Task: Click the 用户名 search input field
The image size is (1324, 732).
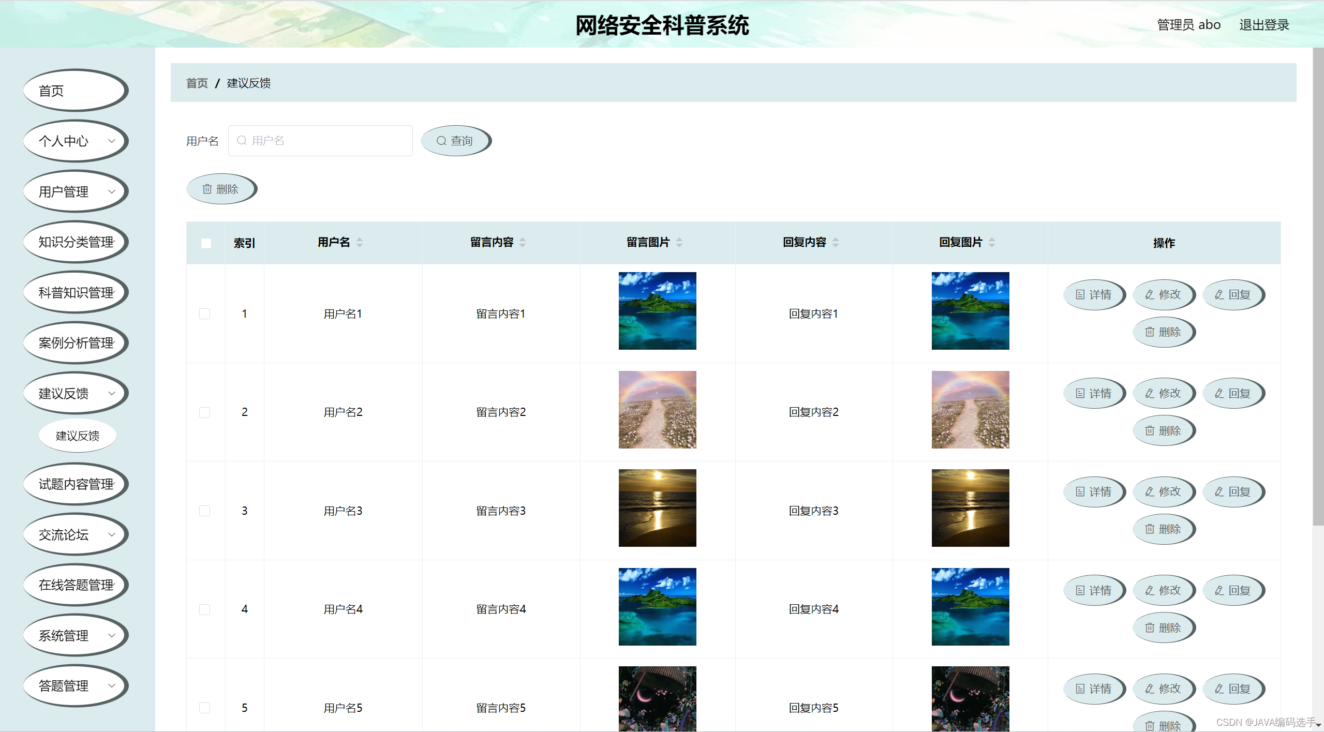Action: [320, 140]
